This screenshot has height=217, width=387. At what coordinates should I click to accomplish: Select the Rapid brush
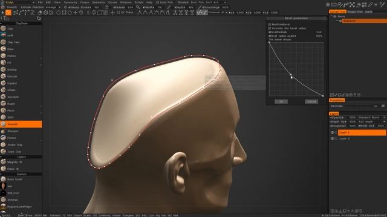(21, 104)
